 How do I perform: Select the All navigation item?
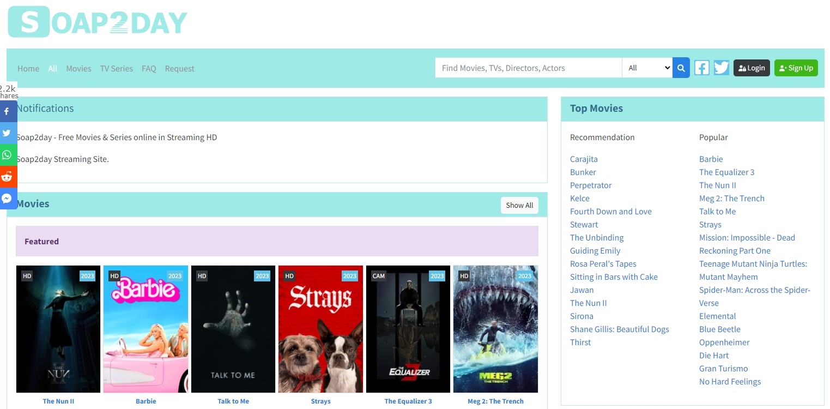pyautogui.click(x=52, y=68)
